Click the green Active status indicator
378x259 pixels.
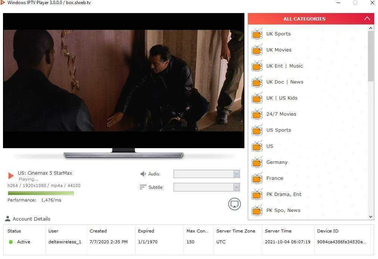coord(10,242)
